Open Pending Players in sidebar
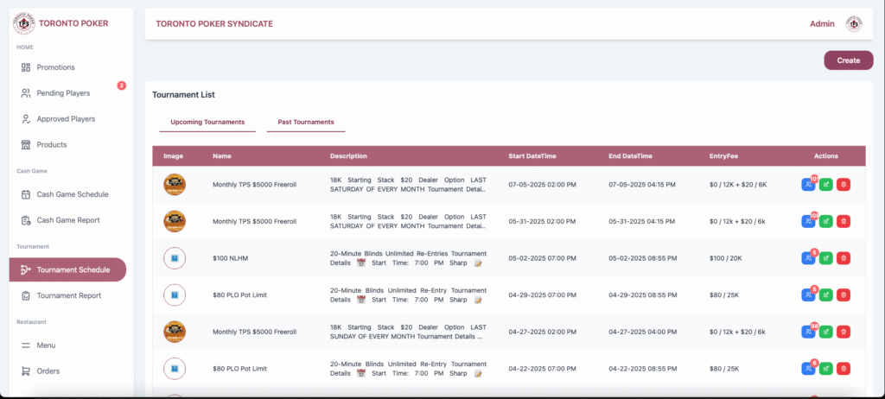 click(62, 93)
